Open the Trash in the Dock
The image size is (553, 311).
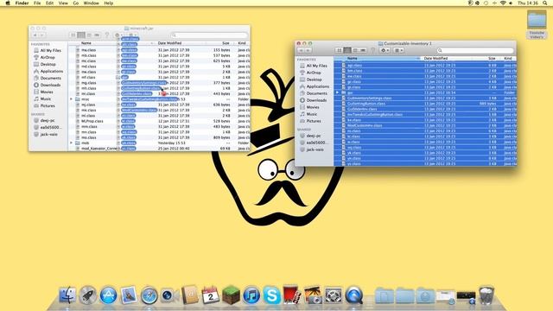click(486, 295)
